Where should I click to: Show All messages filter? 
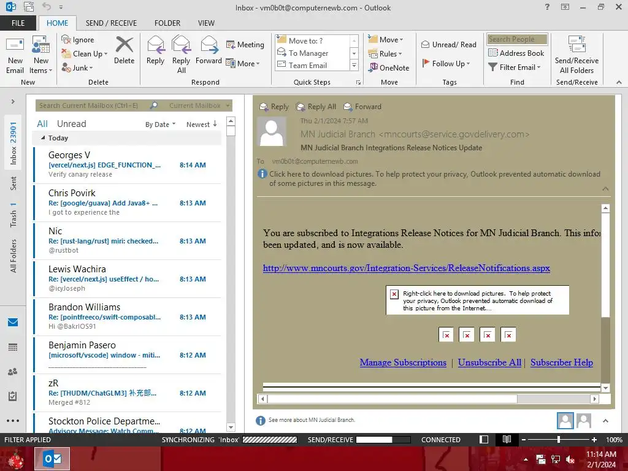(x=42, y=124)
